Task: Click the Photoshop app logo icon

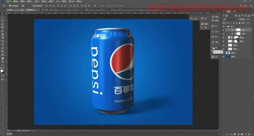Action: click(2, 1)
